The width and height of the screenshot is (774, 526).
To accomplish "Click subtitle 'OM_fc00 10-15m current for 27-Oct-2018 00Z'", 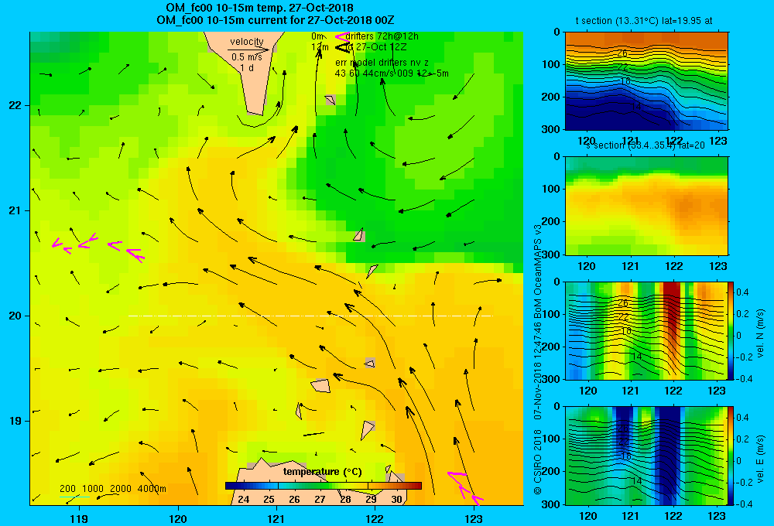I will pyautogui.click(x=275, y=20).
